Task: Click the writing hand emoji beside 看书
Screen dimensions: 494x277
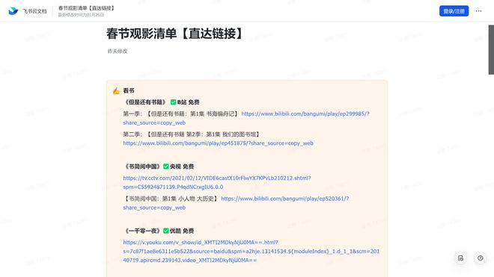Action: [116, 91]
